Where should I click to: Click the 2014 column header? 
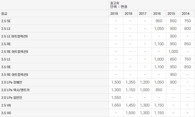(185, 14)
